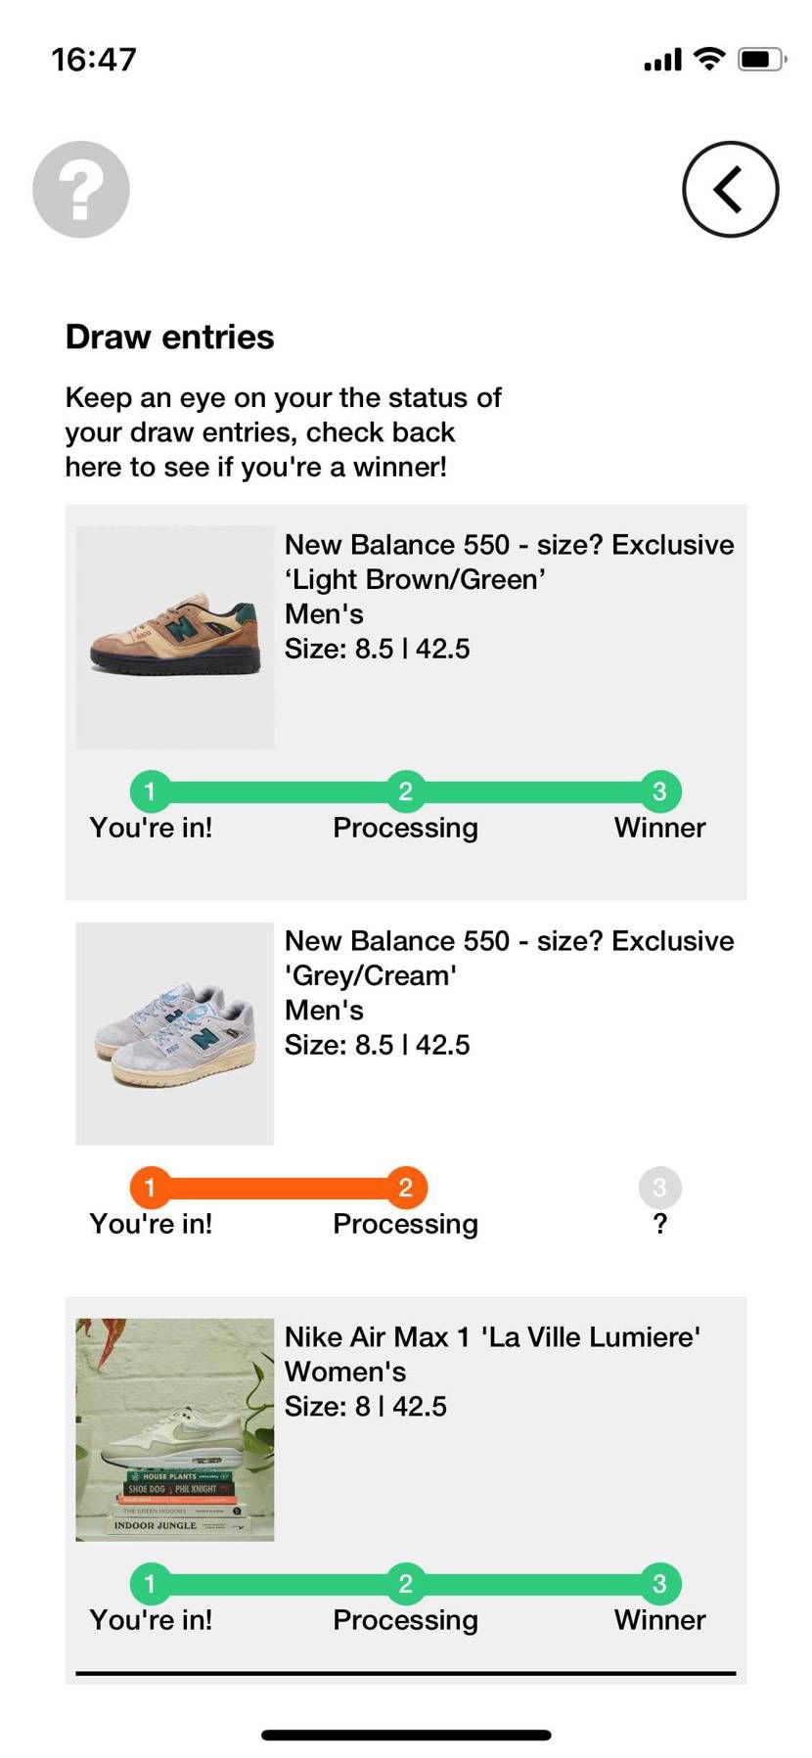Tap orange step 2 circle on Grey/Cream entry
812x1758 pixels.
click(x=405, y=1187)
